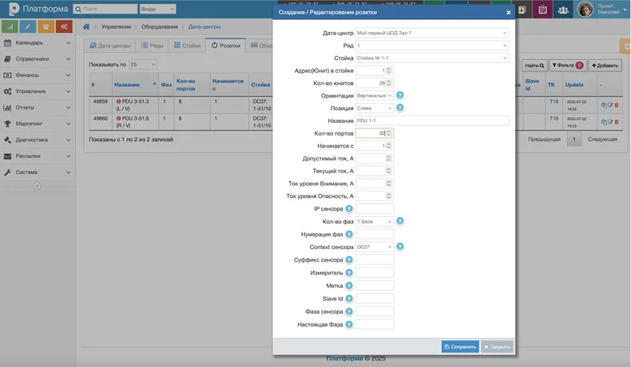The width and height of the screenshot is (631, 367).
Task: Open the Фильтр button
Action: click(x=567, y=65)
